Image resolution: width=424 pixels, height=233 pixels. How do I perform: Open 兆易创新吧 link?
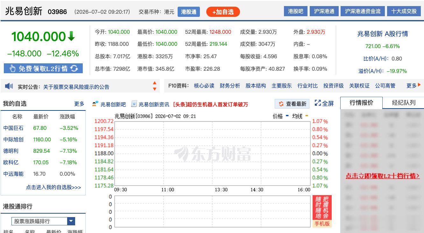113,104
